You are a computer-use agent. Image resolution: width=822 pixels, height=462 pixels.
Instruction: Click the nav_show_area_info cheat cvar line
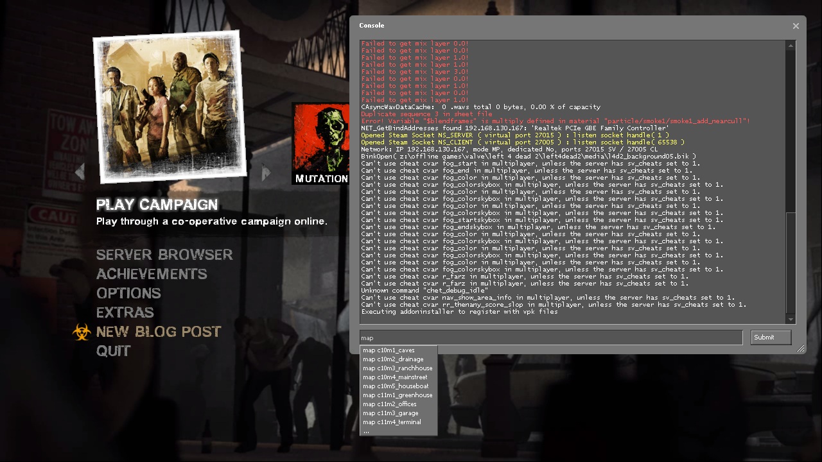[548, 298]
